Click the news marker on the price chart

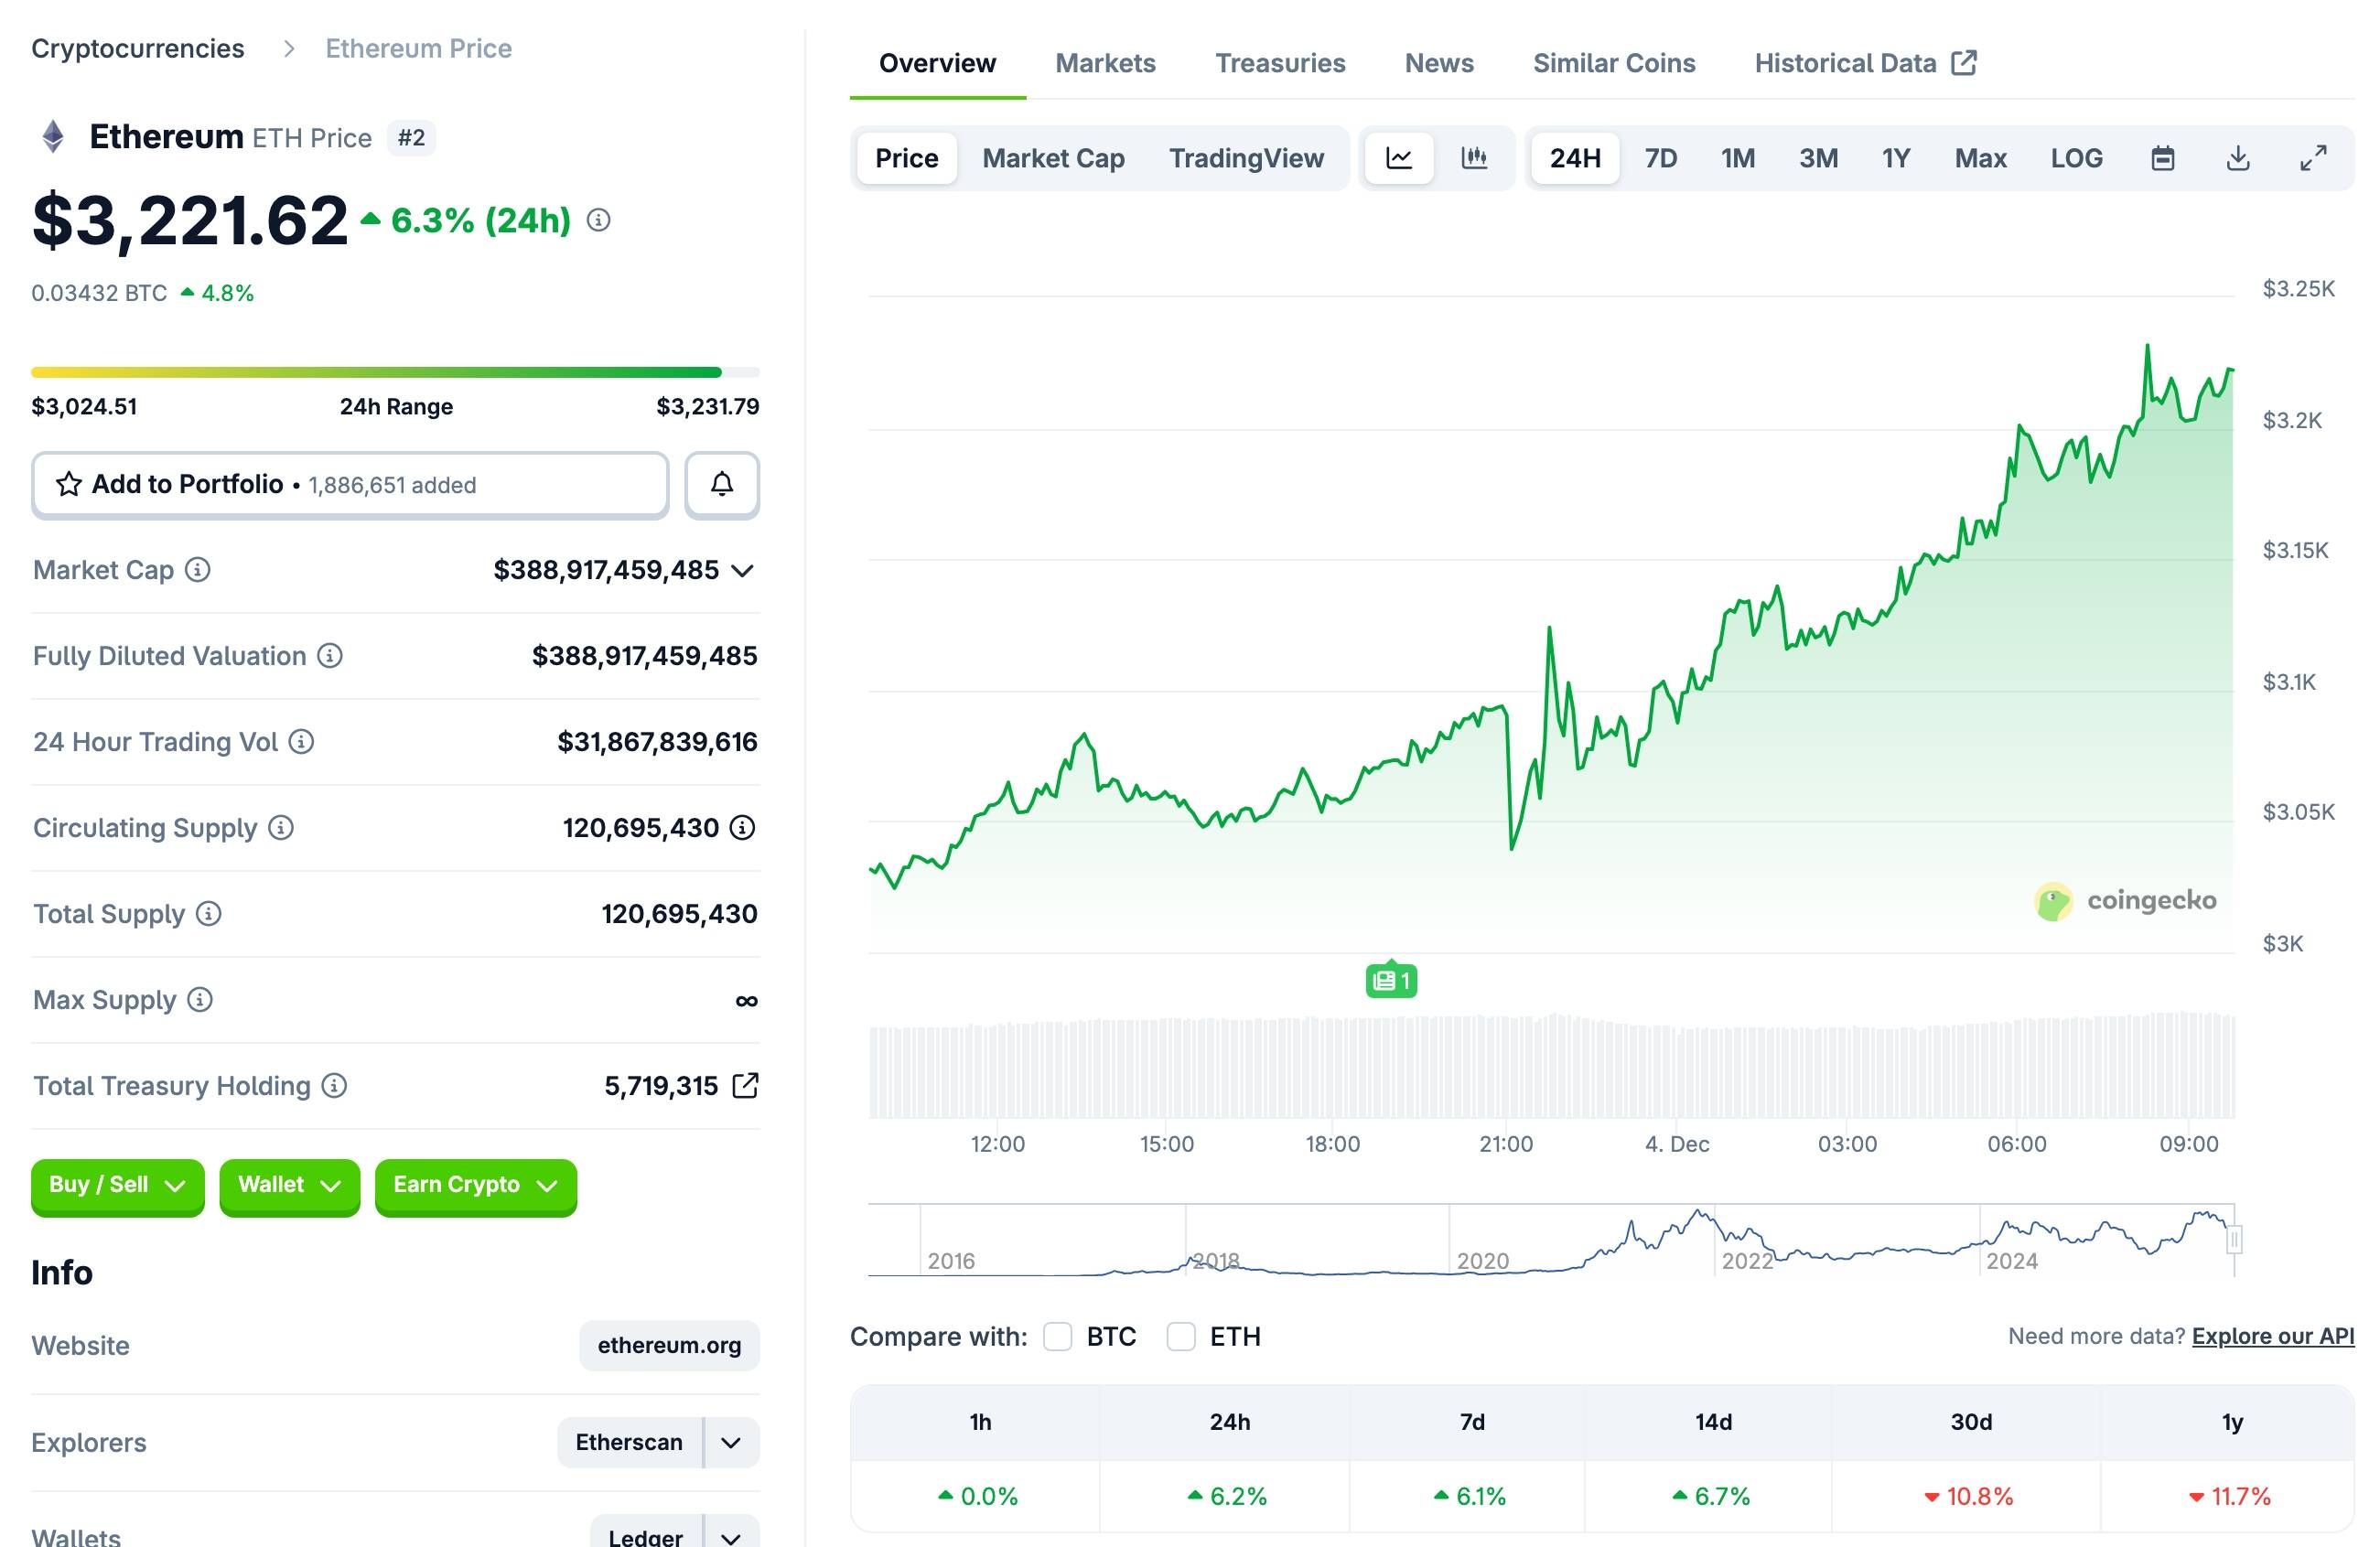coord(1390,980)
